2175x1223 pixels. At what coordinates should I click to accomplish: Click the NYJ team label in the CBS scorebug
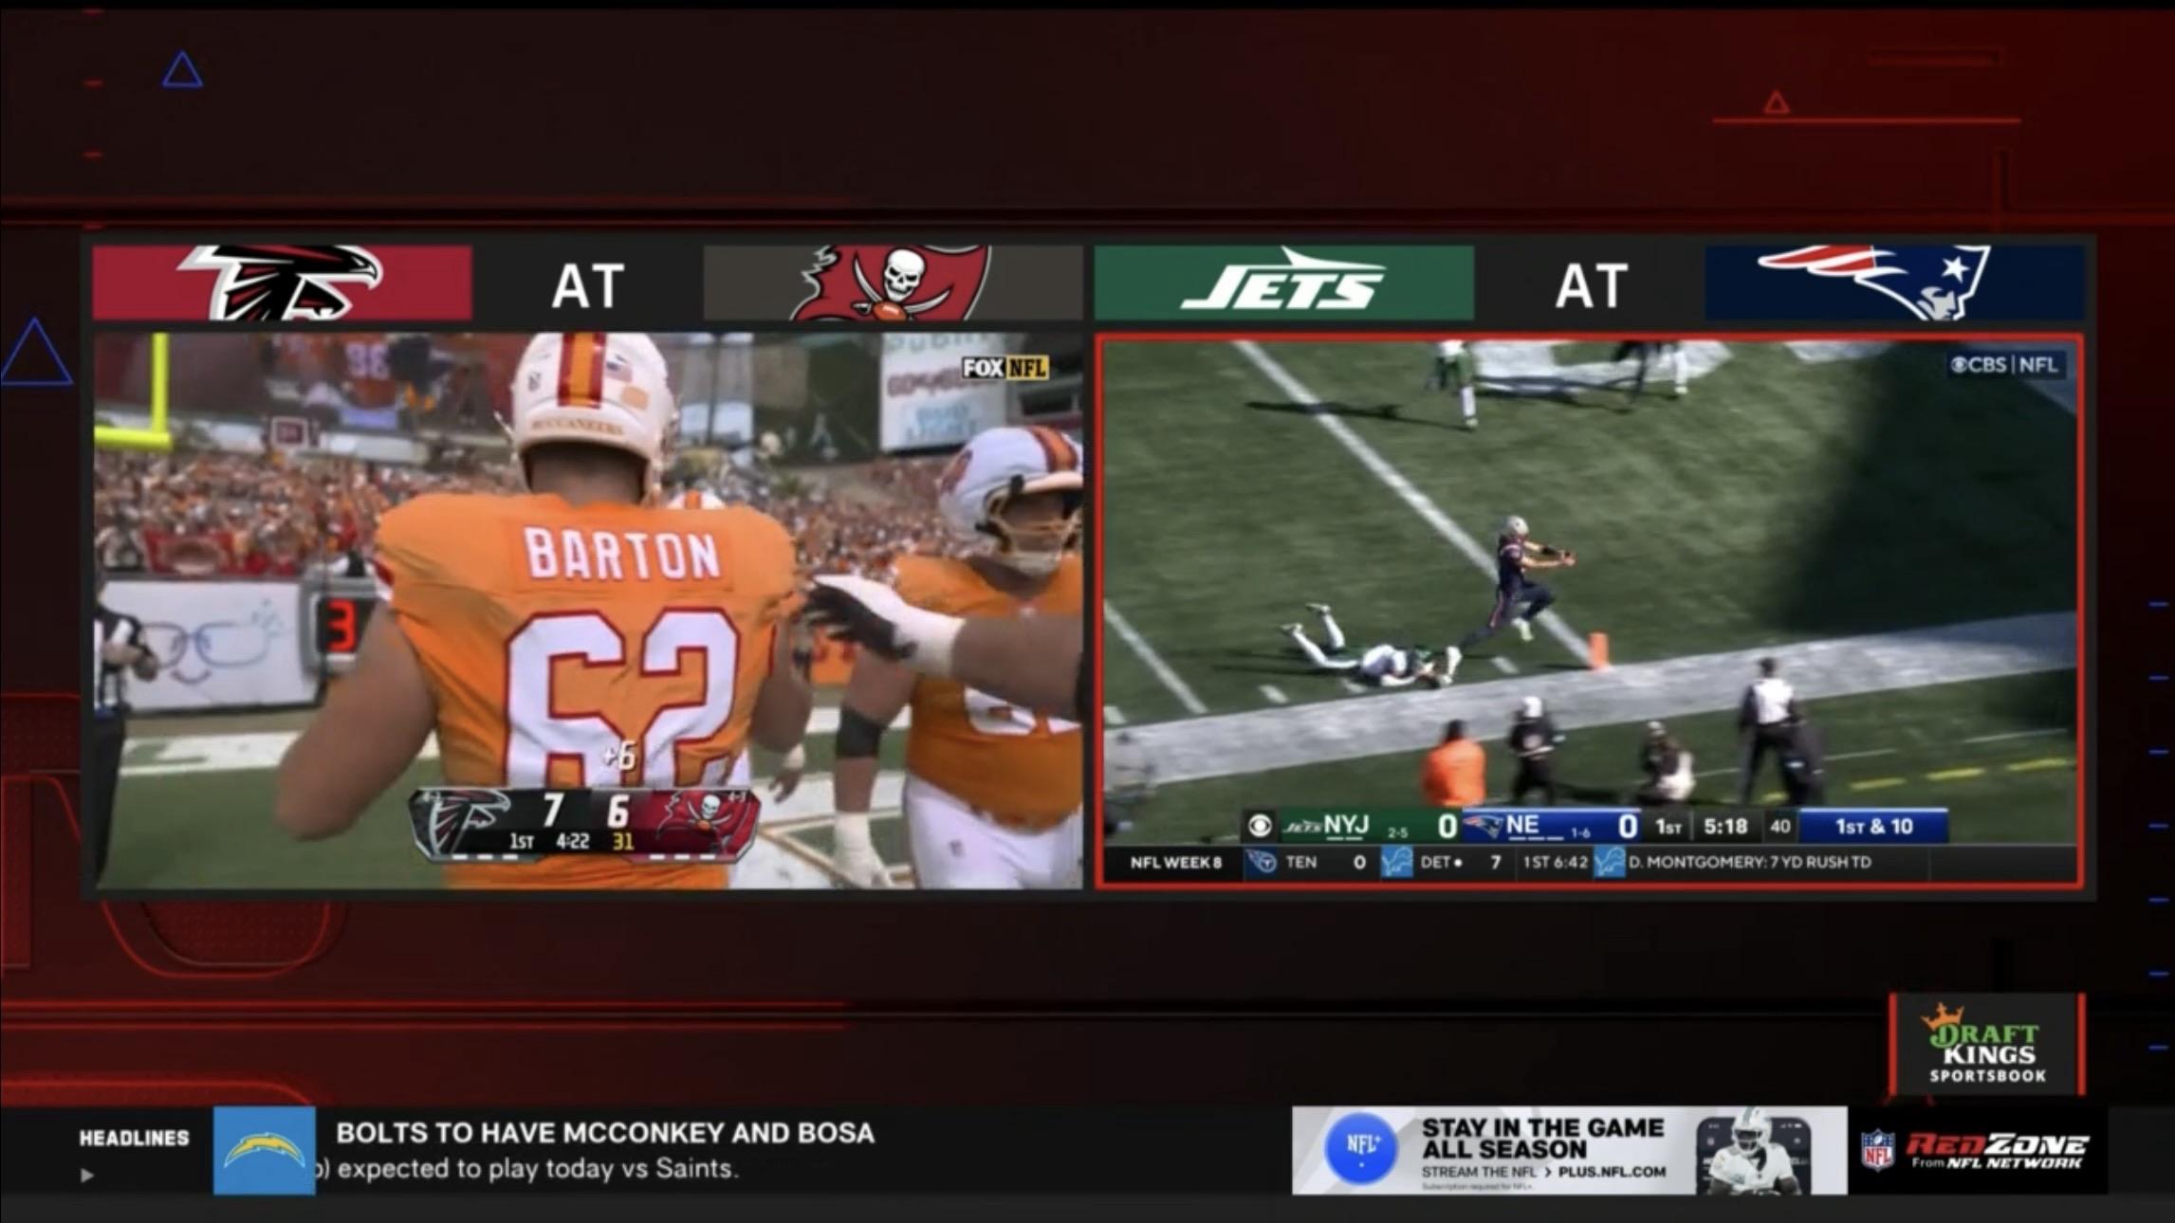pos(1346,825)
